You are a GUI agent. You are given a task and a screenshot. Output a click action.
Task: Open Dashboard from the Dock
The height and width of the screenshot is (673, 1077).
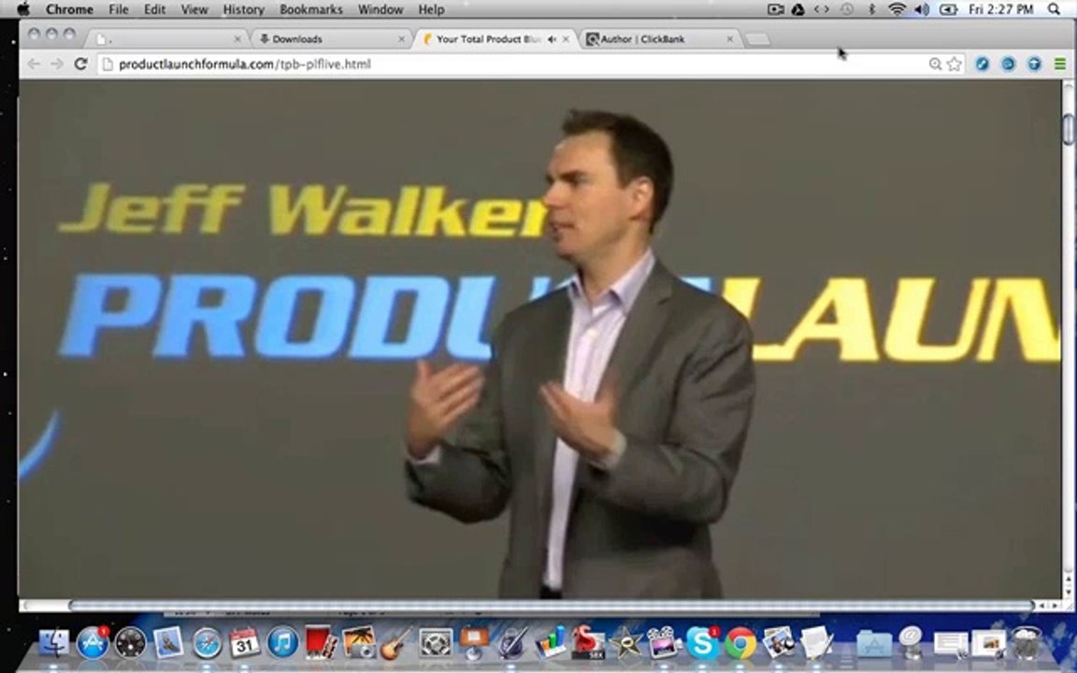click(x=131, y=643)
